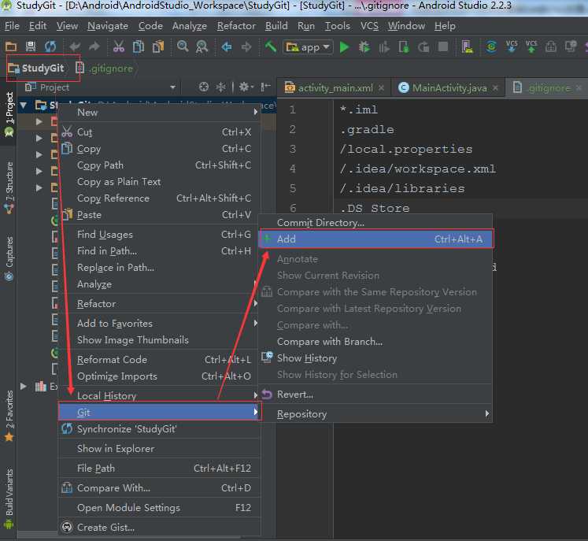The height and width of the screenshot is (541, 588).
Task: Select the Git context menu entry
Action: click(159, 412)
